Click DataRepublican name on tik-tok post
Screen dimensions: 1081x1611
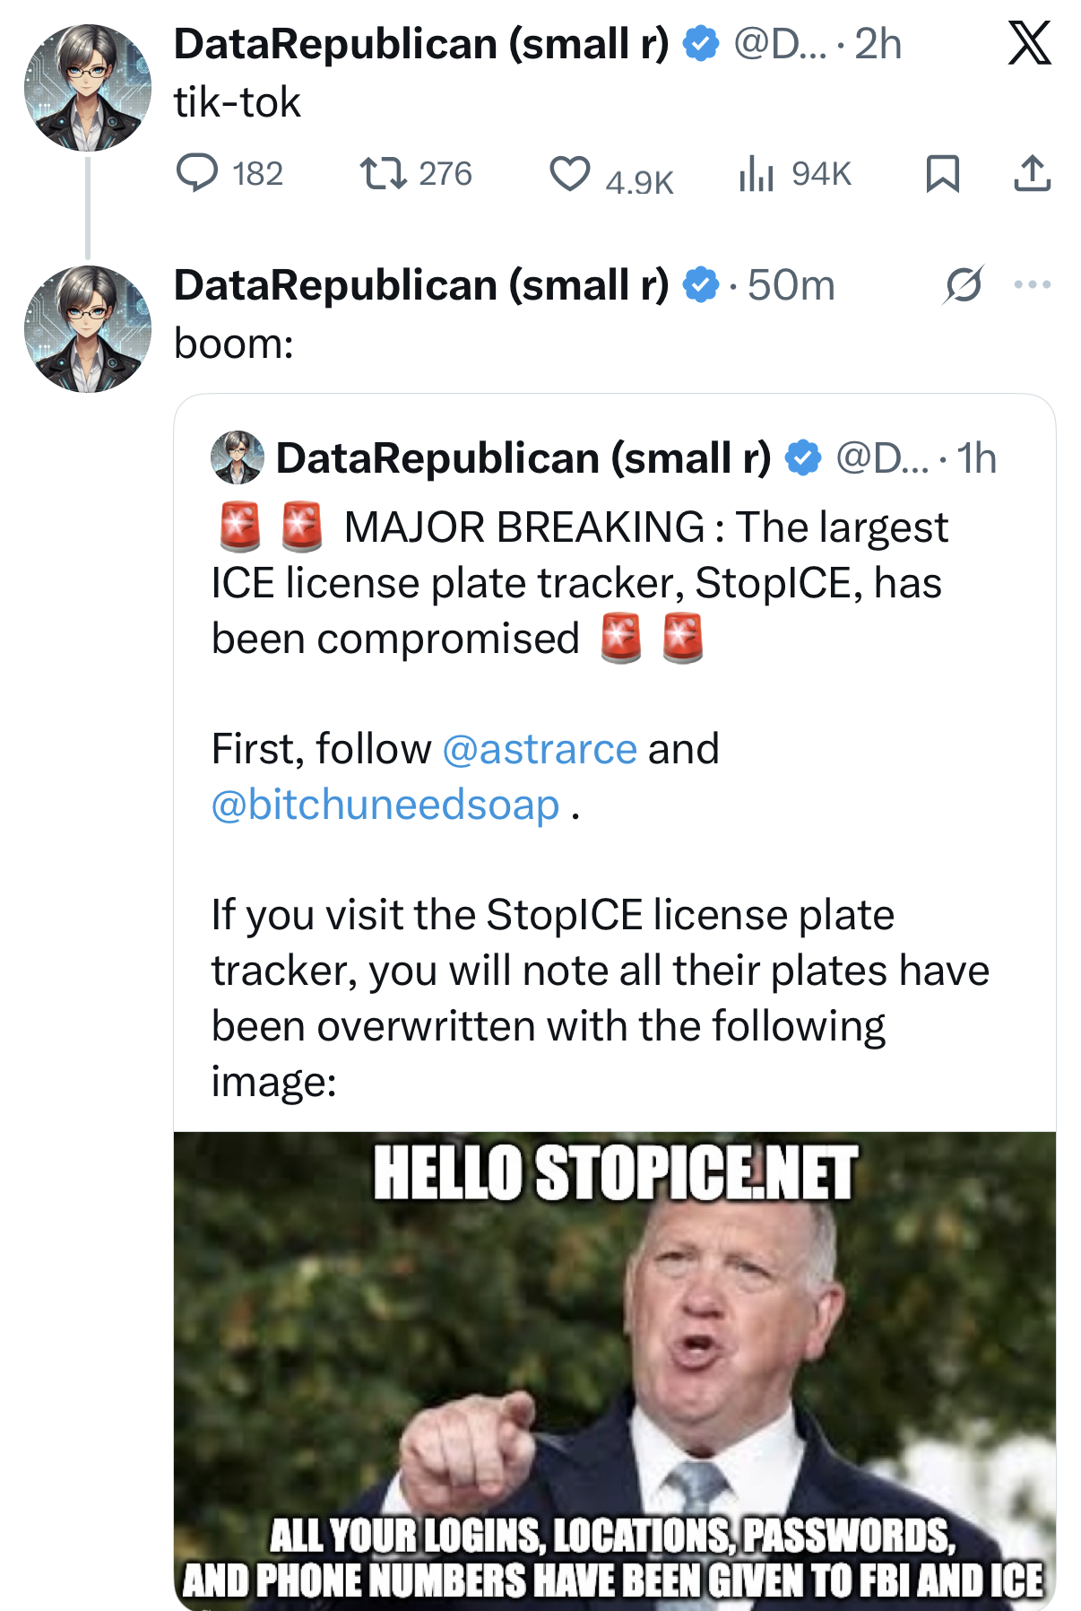point(421,44)
